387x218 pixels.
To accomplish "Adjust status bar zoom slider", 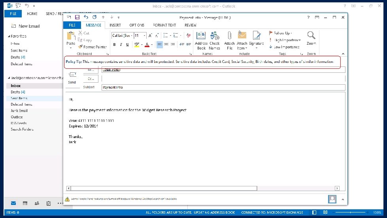I will [350, 212].
